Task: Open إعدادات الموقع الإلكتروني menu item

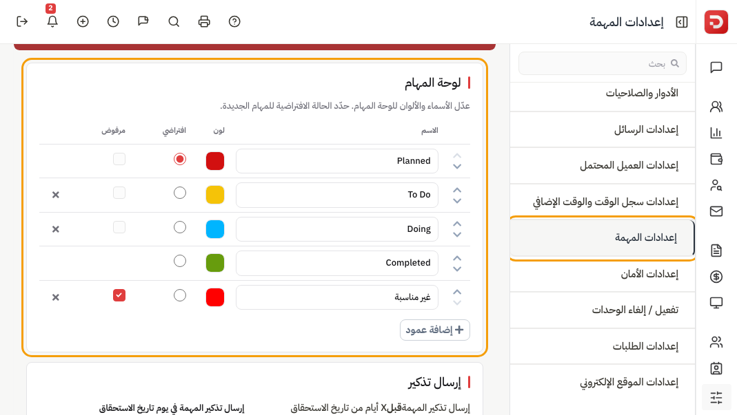Action: coord(602,382)
